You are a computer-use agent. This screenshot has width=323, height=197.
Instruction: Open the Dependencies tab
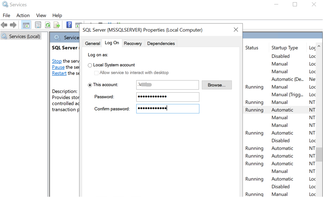coord(161,43)
